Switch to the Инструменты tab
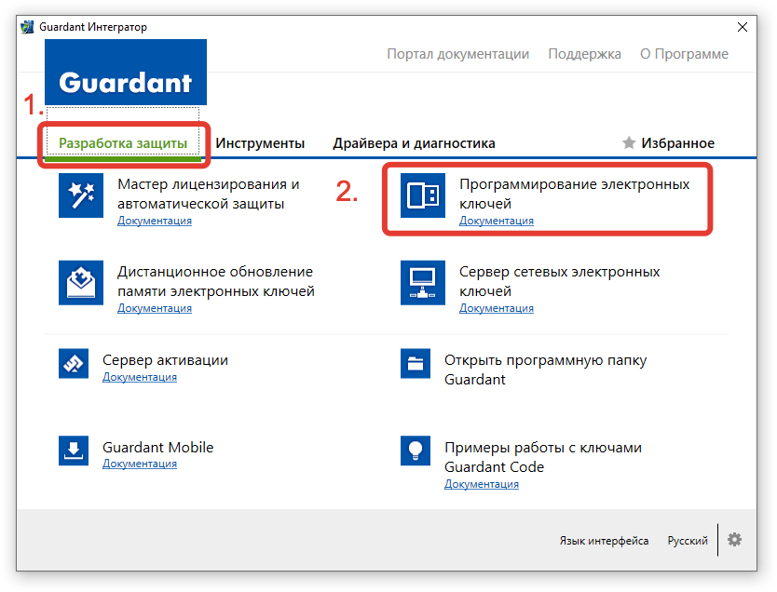Image resolution: width=777 pixels, height=592 pixels. tap(260, 143)
